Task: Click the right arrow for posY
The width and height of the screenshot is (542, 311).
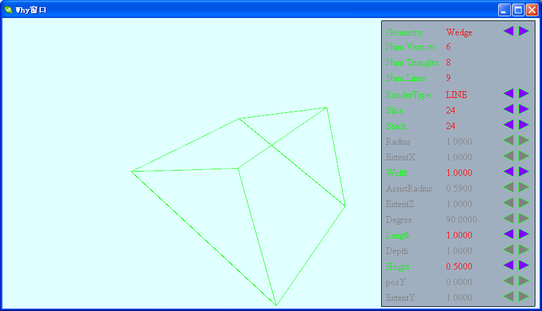Action: 524,281
